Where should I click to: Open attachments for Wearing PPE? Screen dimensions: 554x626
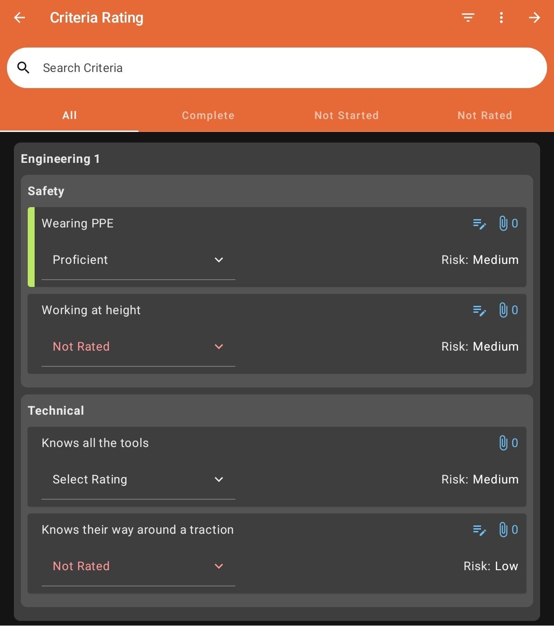508,224
